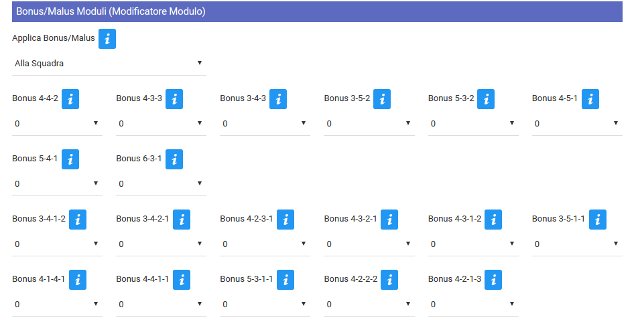Expand the Bonus 4-3-1-2 value dropdown
The width and height of the screenshot is (636, 332).
click(473, 244)
